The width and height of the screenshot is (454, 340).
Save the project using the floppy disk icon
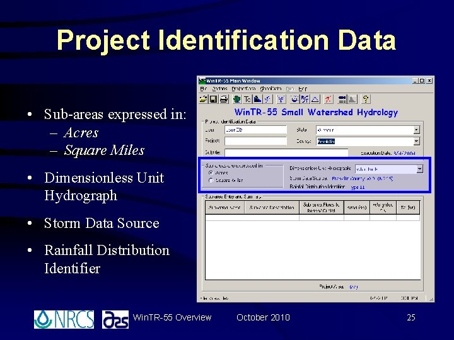[213, 99]
